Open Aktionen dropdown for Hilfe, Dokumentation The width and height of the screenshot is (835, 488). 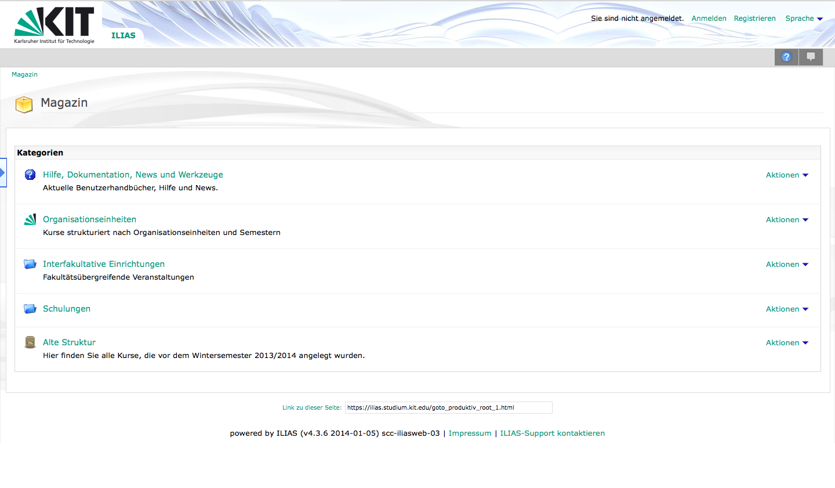point(787,175)
